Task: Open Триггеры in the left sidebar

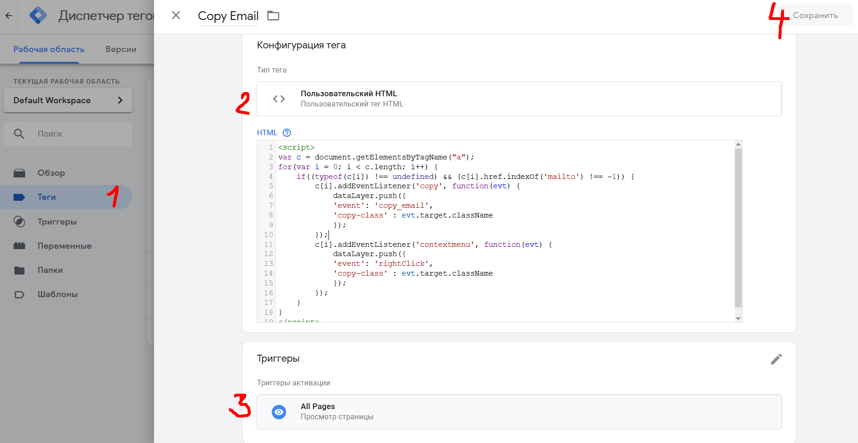Action: coord(57,222)
